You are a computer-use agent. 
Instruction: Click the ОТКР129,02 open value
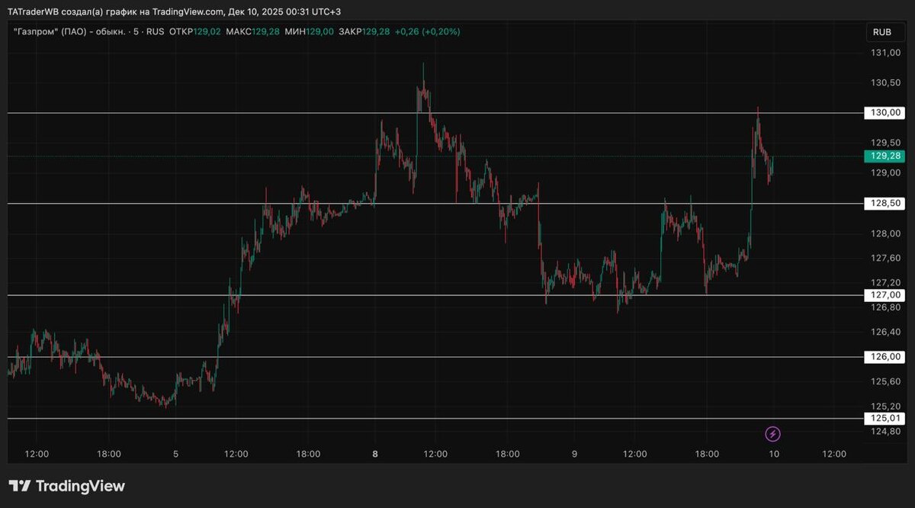point(195,32)
